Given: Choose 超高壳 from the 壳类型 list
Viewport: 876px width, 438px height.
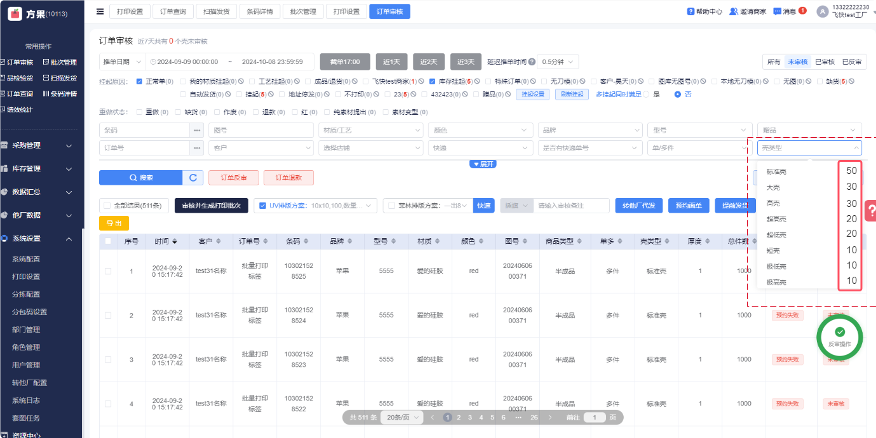Looking at the screenshot, I should [776, 219].
